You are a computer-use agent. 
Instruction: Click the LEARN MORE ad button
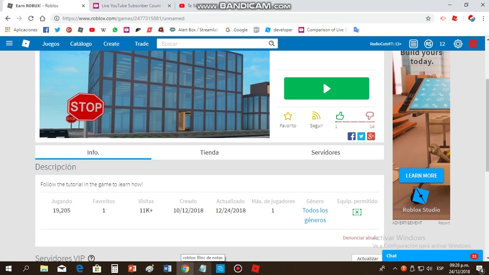point(421,176)
